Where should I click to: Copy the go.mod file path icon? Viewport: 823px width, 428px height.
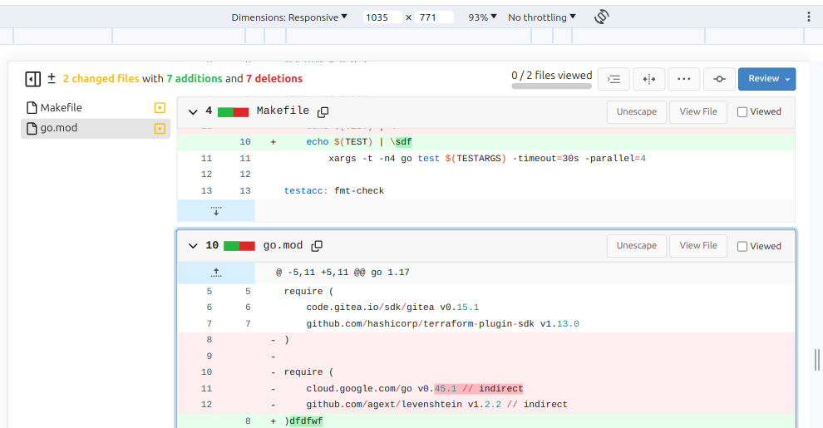point(317,246)
